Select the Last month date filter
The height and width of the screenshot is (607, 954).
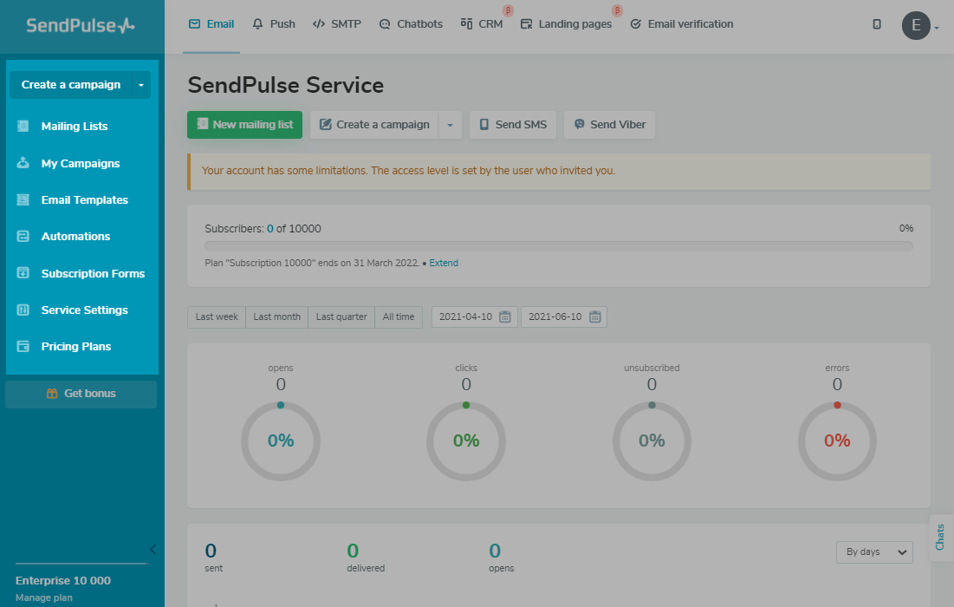pos(276,317)
